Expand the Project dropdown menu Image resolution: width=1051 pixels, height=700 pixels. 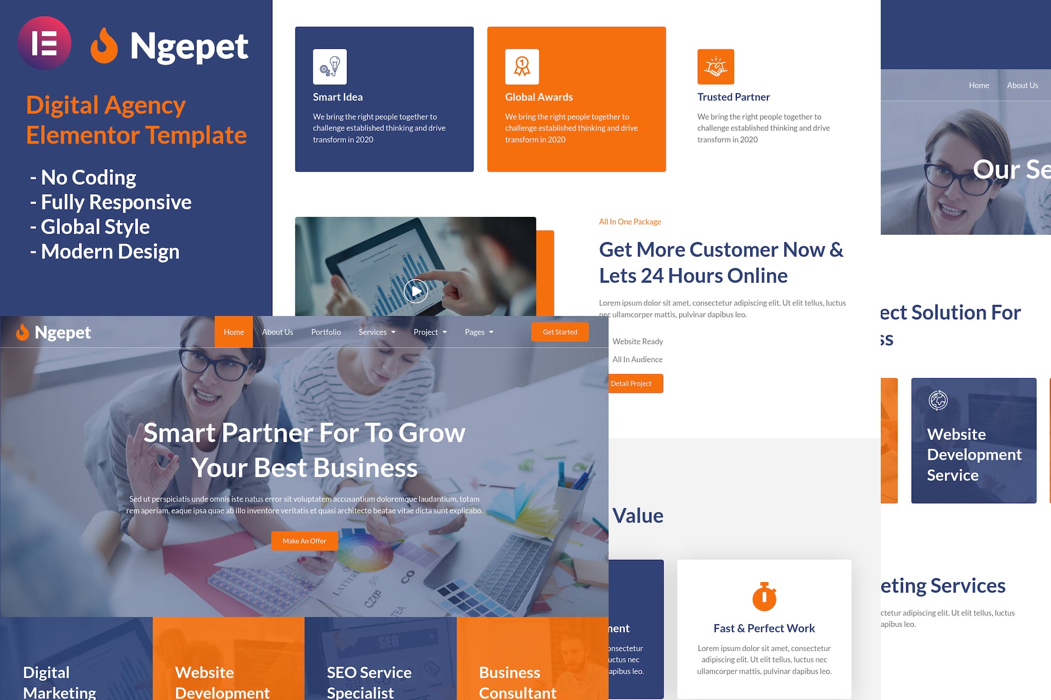pyautogui.click(x=429, y=332)
